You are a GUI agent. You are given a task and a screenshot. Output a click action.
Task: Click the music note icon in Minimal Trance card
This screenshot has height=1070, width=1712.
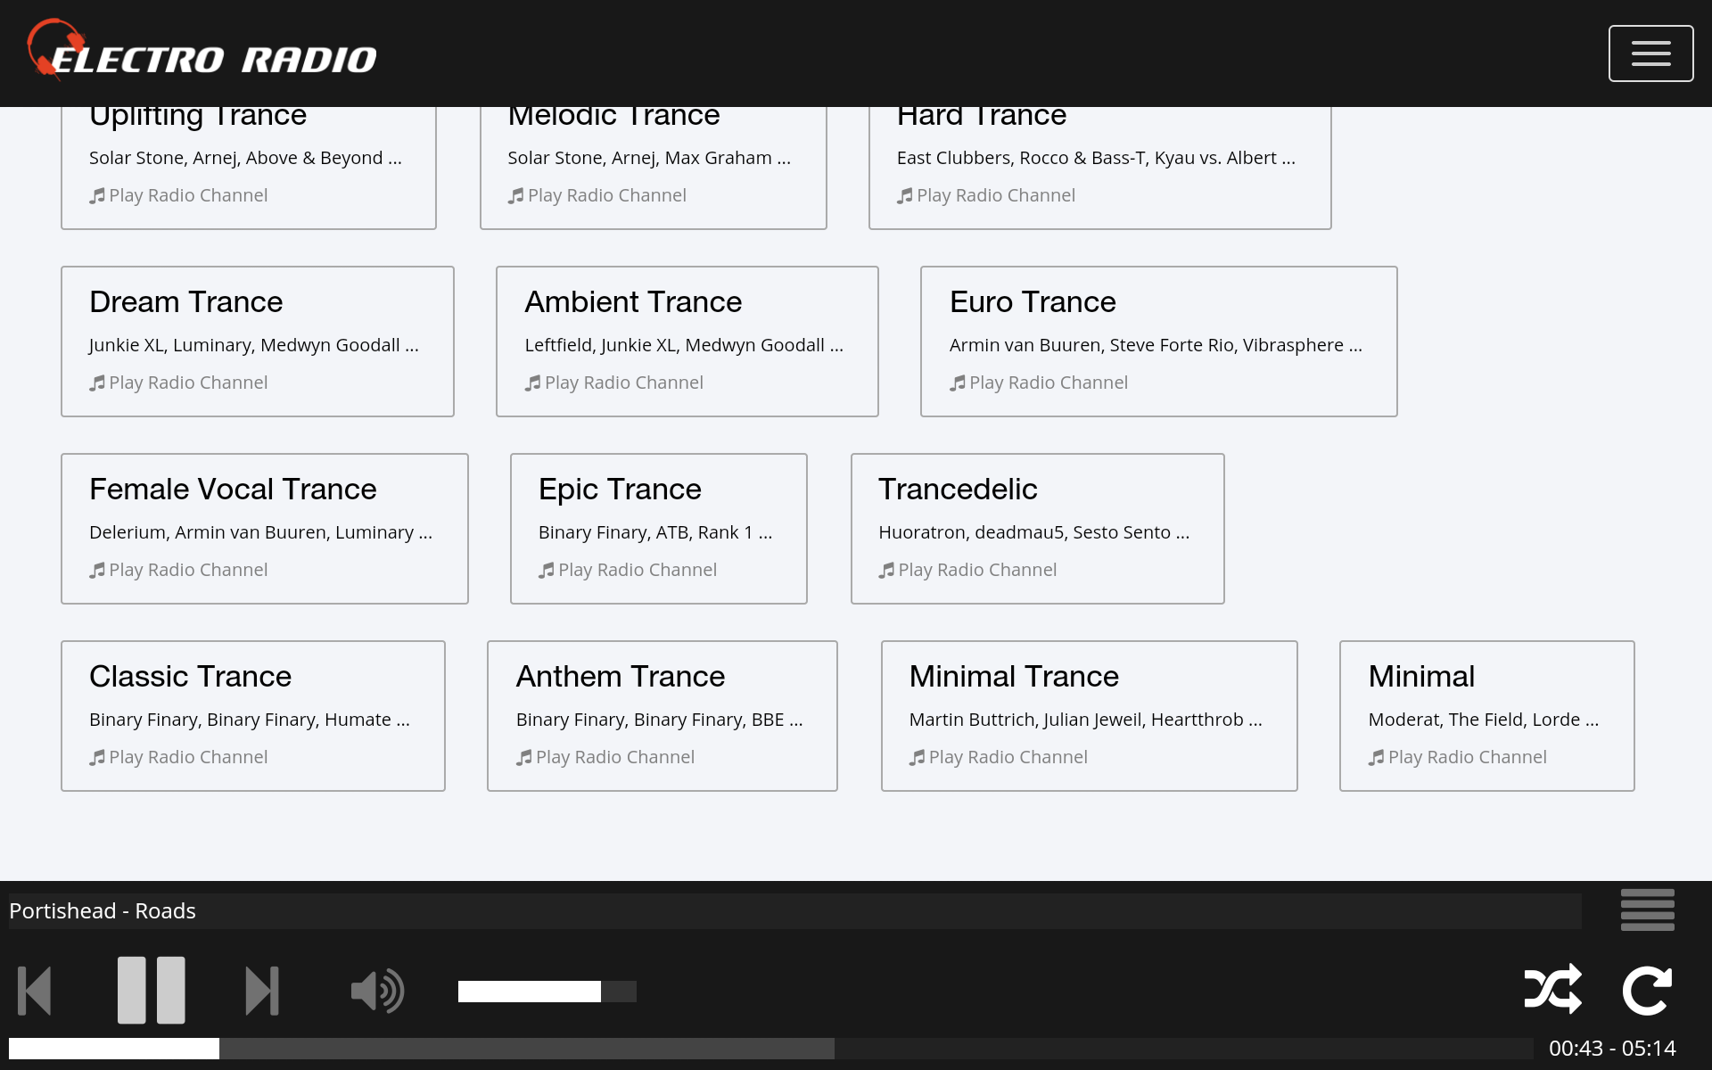click(917, 757)
